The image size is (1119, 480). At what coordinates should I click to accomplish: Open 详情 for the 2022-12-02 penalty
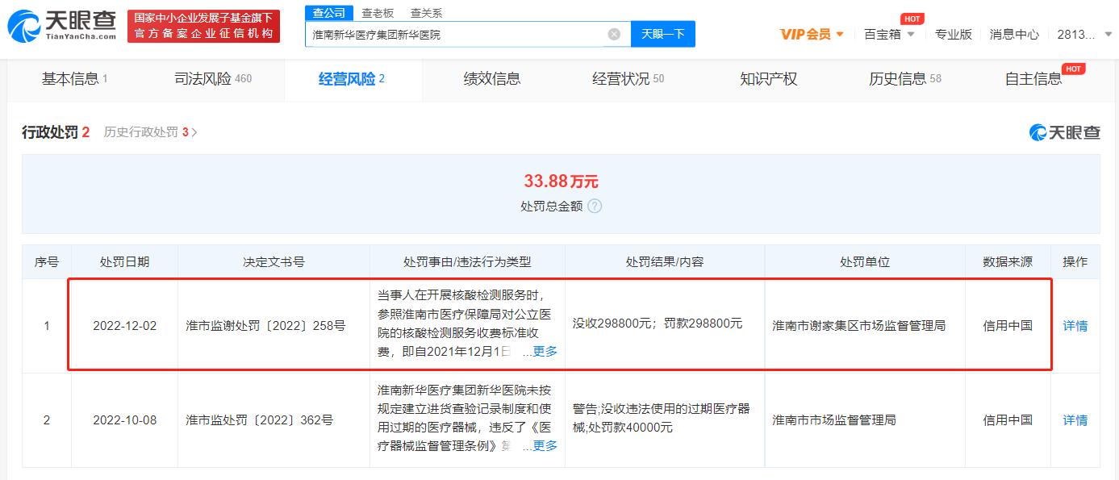1075,326
